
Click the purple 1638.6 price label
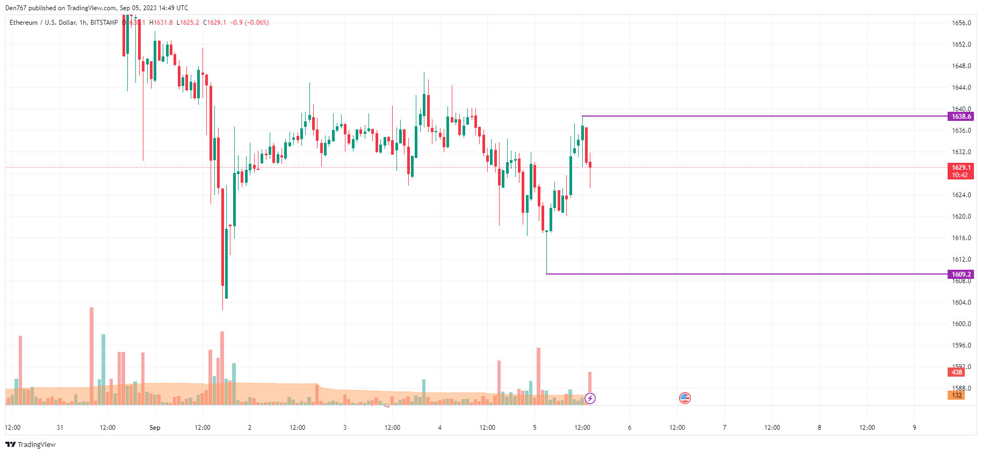tap(961, 117)
